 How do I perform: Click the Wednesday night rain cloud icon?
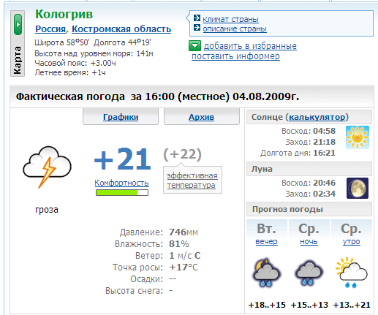[x=309, y=273]
